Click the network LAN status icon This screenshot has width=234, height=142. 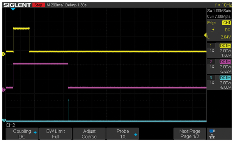[212, 136]
